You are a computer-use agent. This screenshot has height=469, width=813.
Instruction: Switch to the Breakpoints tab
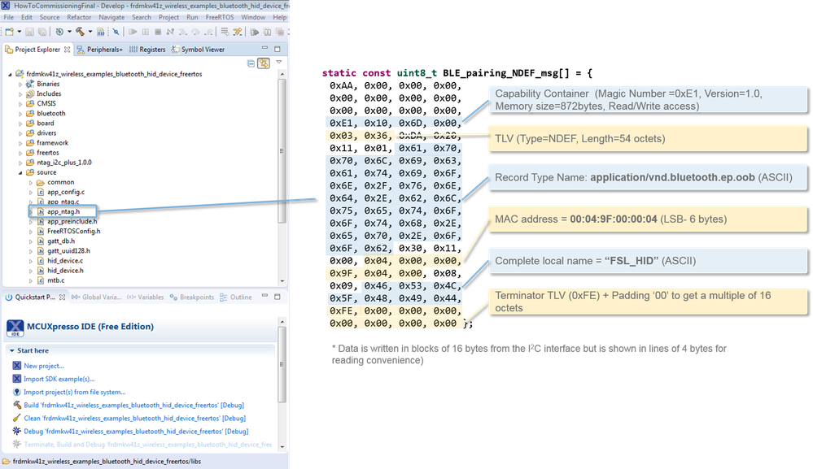click(x=192, y=297)
